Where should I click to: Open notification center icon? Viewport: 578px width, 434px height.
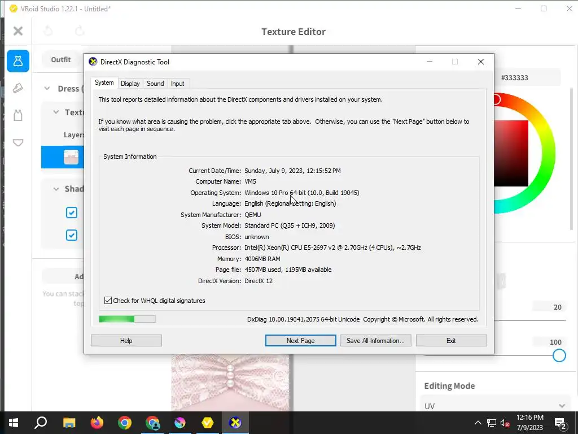tap(561, 424)
